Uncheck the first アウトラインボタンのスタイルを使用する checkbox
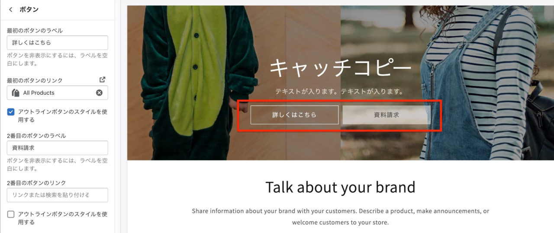Screen dimensions: 554x233 11,112
